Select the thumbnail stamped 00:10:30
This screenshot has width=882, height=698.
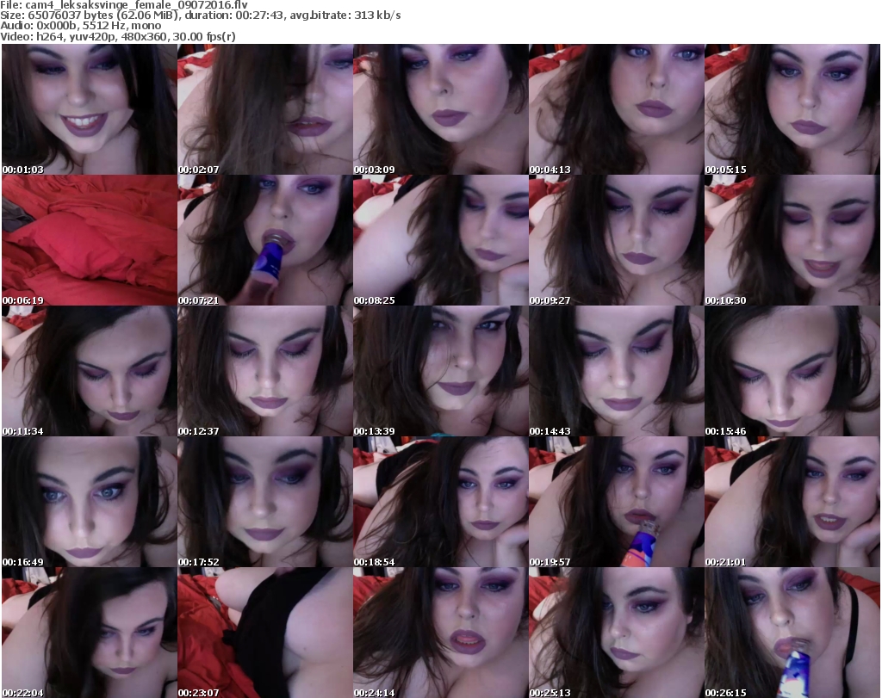coord(792,240)
